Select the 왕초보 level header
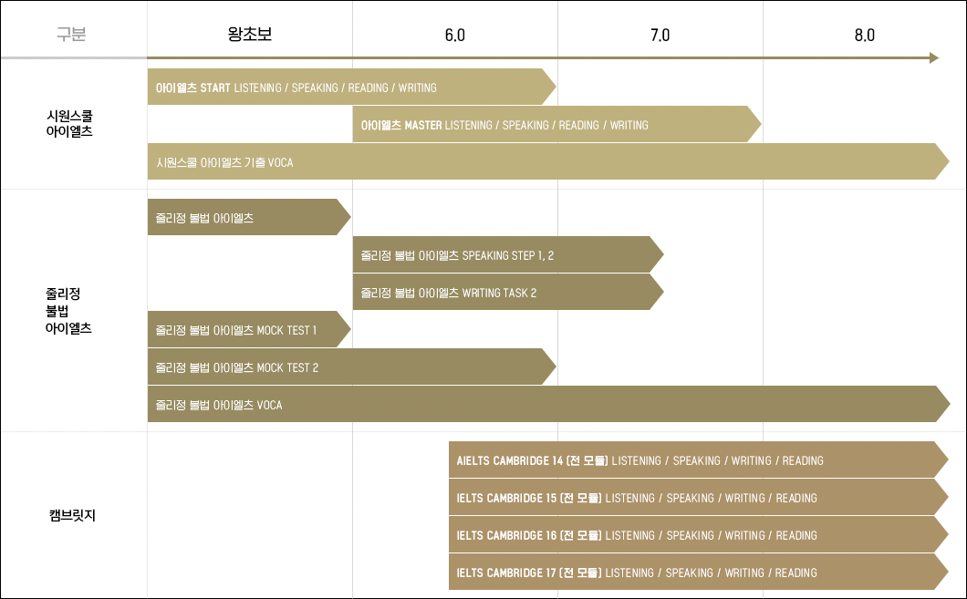The height and width of the screenshot is (599, 967). 250,34
